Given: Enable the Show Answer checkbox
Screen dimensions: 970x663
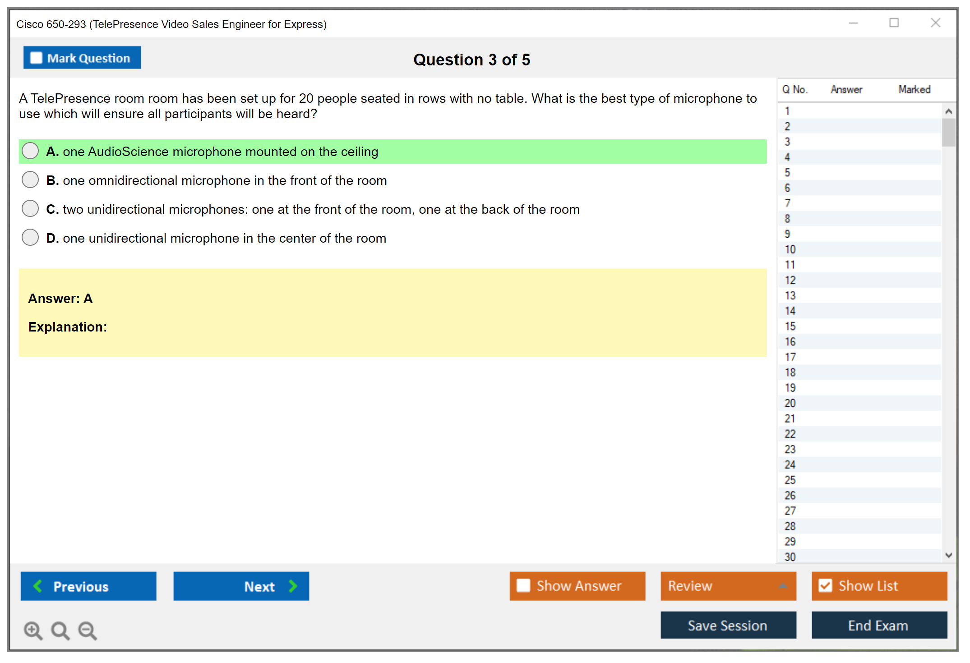Looking at the screenshot, I should 523,585.
